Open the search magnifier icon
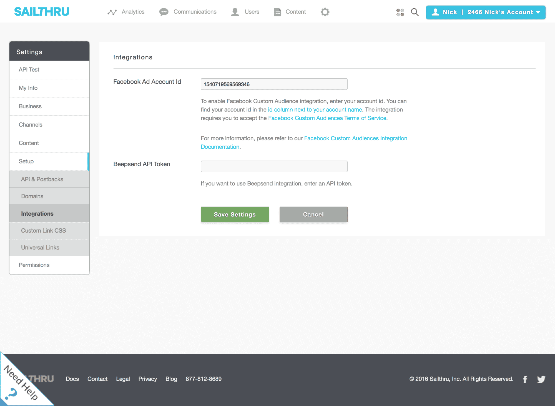Screen dimensions: 555x406 point(415,12)
